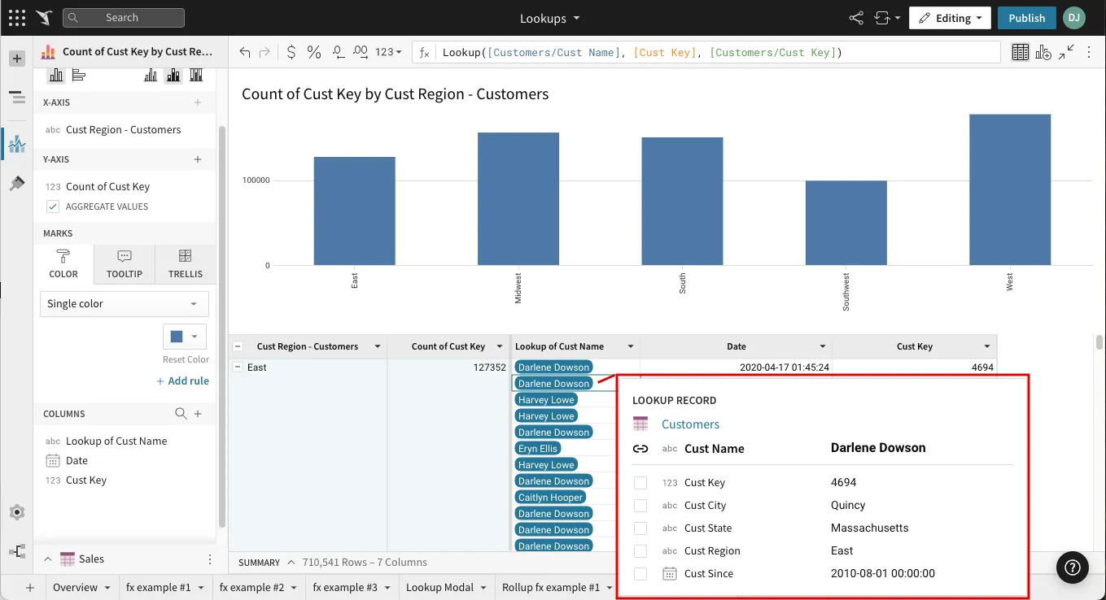1106x600 pixels.
Task: Open the Editing mode dropdown
Action: click(950, 18)
